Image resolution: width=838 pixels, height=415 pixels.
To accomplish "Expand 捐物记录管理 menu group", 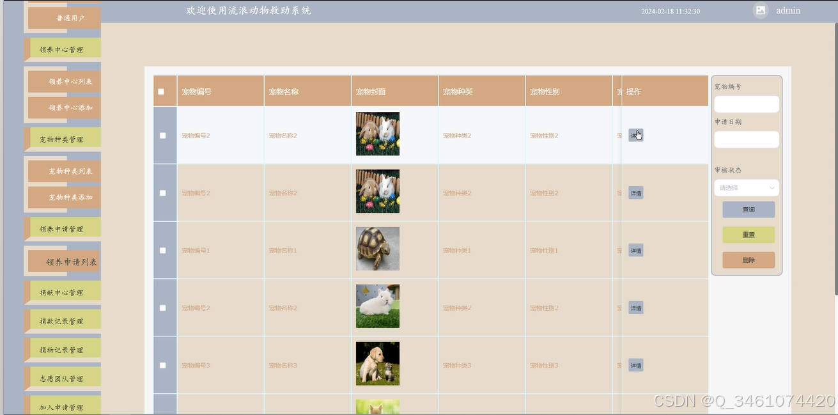I will [x=62, y=350].
